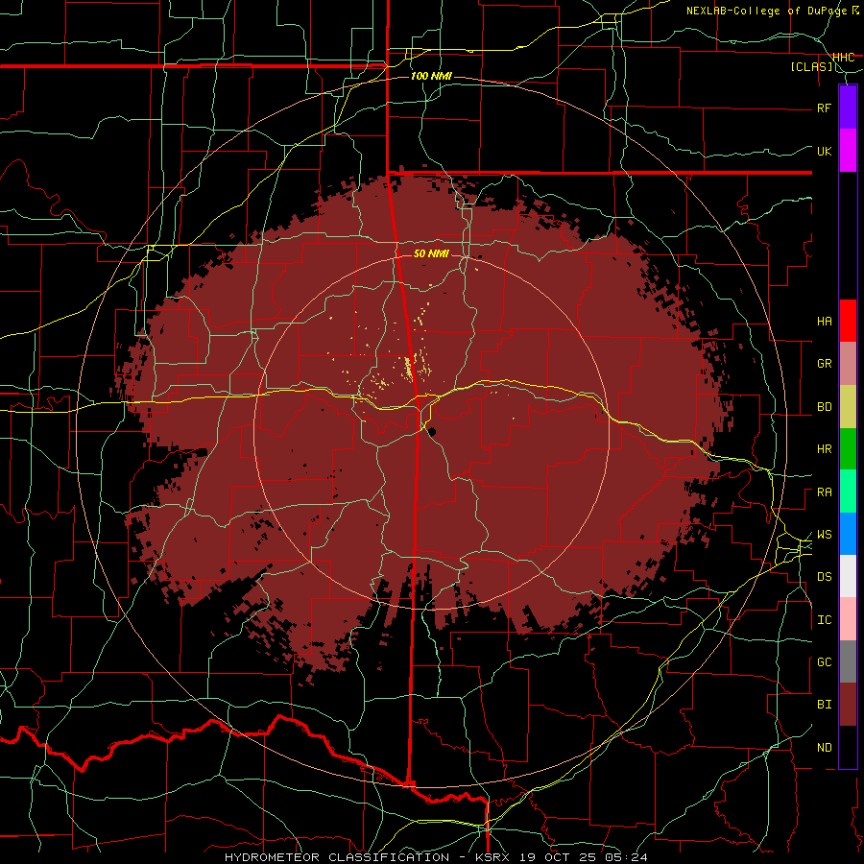
Task: Click the IC legend label
Action: (x=825, y=620)
